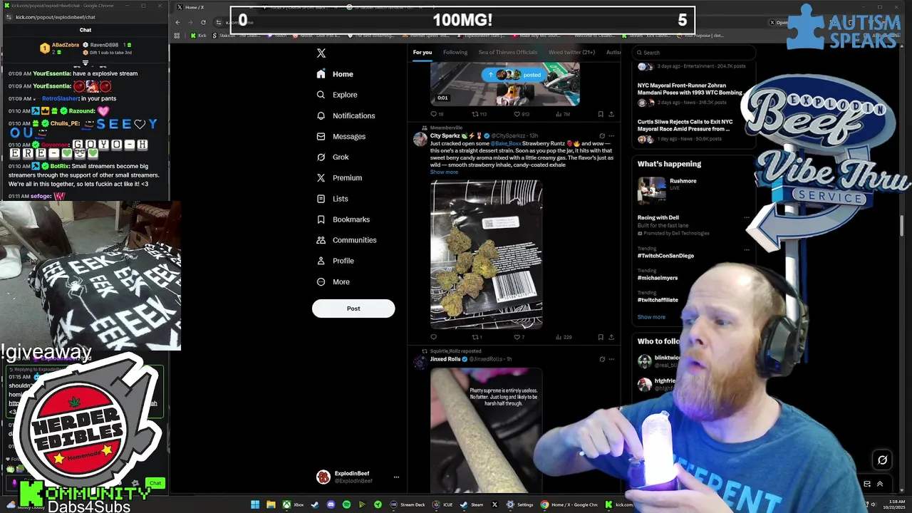The image size is (912, 513).
Task: Open Stream Deck from taskbar
Action: tap(408, 504)
